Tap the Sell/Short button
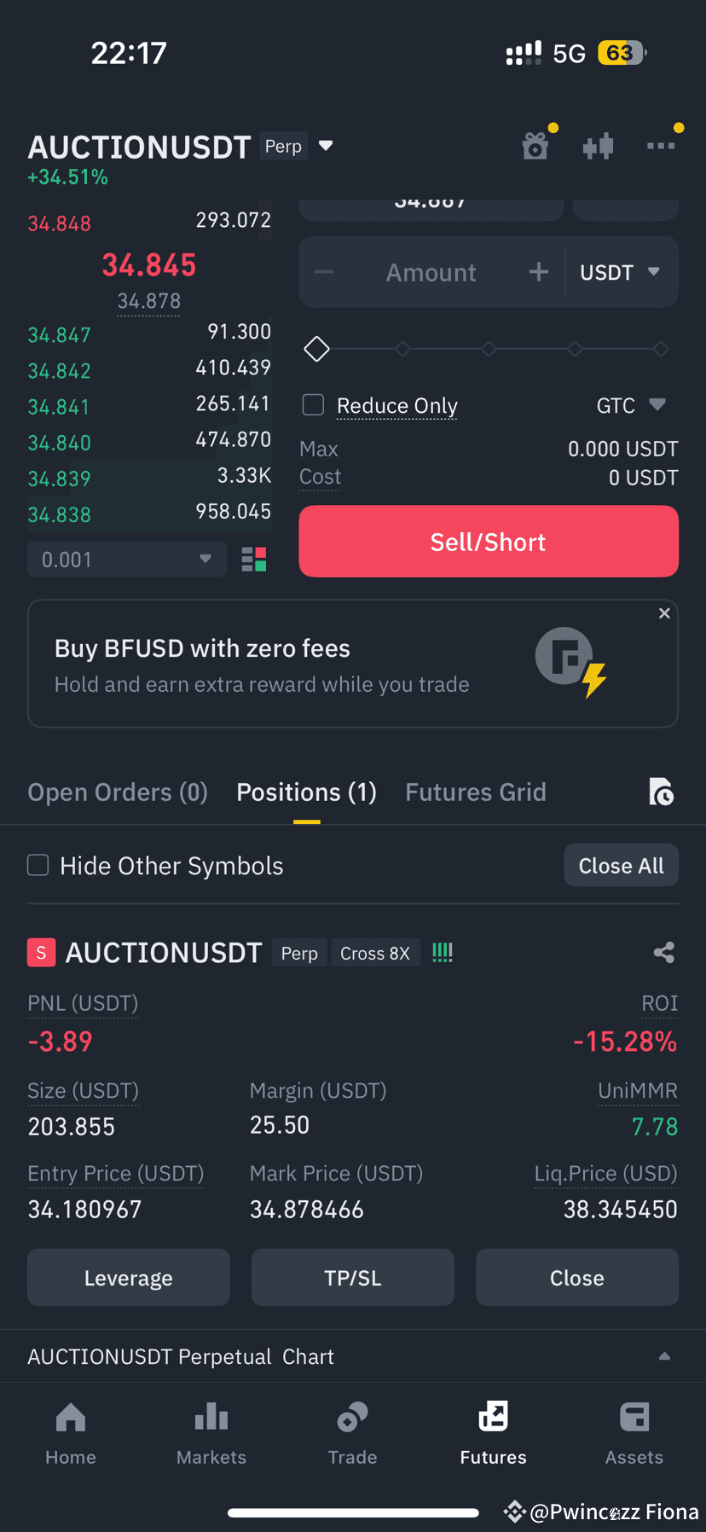Viewport: 706px width, 1532px height. pos(489,542)
